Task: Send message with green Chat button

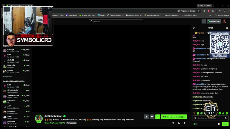Action: coord(225,124)
